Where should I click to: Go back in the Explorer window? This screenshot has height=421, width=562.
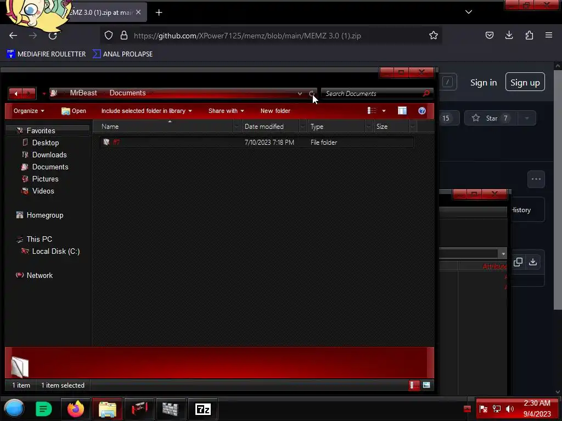[x=16, y=93]
